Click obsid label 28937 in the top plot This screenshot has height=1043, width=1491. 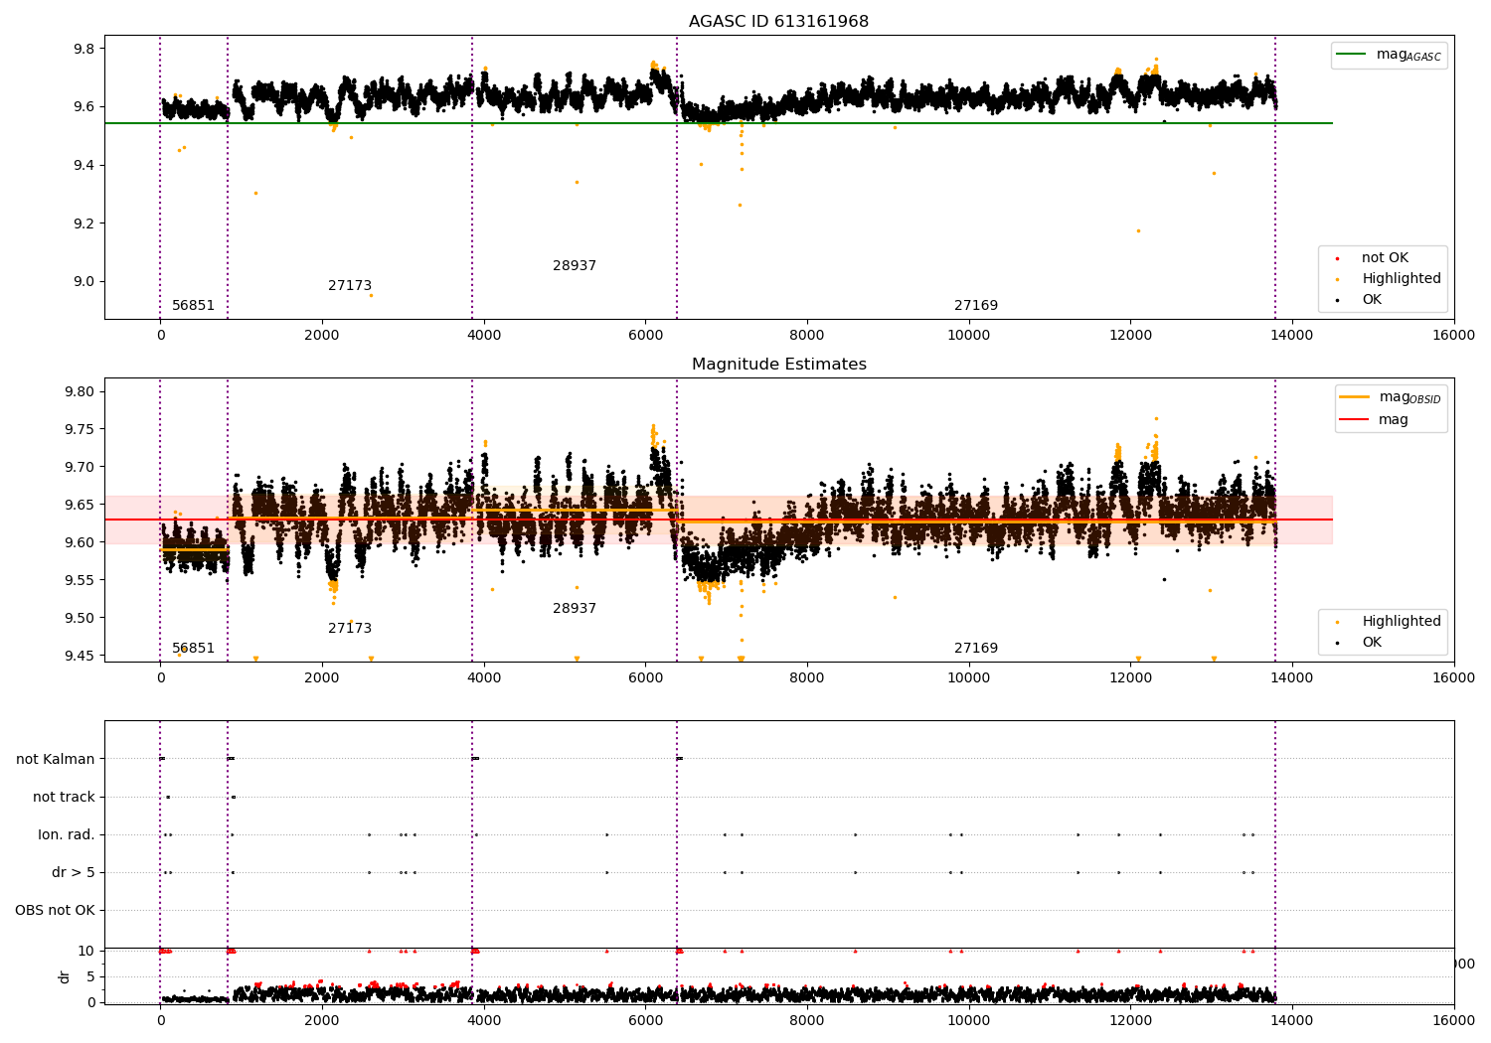click(x=575, y=266)
